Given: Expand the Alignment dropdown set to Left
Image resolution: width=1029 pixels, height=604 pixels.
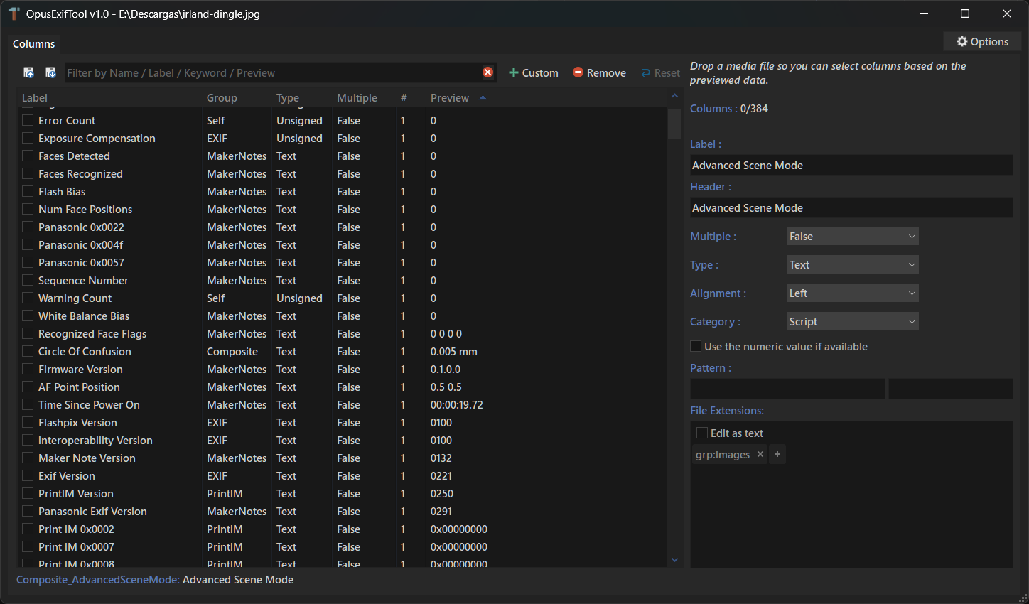Looking at the screenshot, I should tap(852, 293).
